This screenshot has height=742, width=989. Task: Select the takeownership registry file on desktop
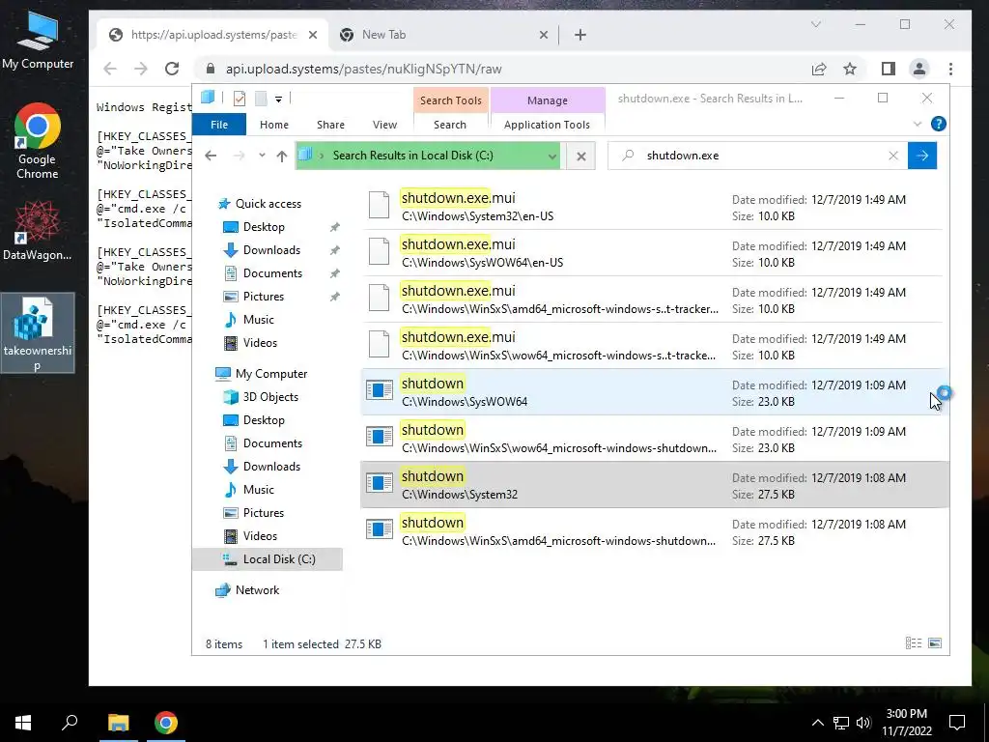click(38, 333)
